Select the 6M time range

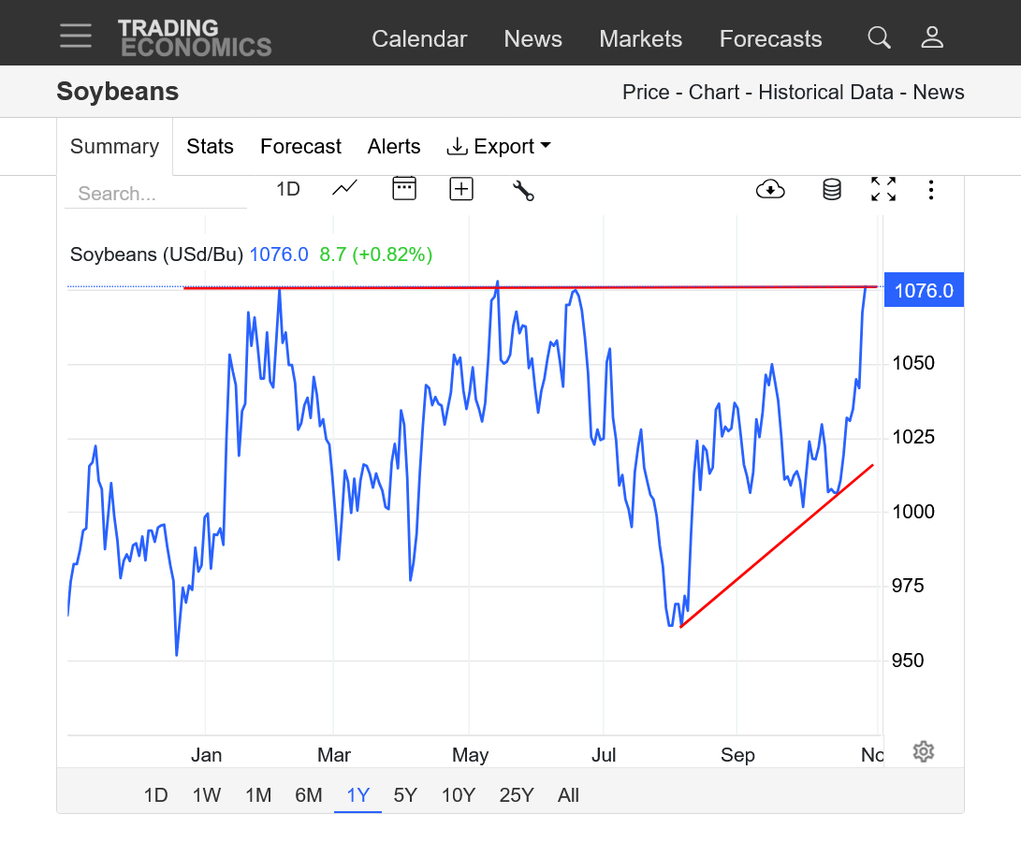pyautogui.click(x=308, y=795)
